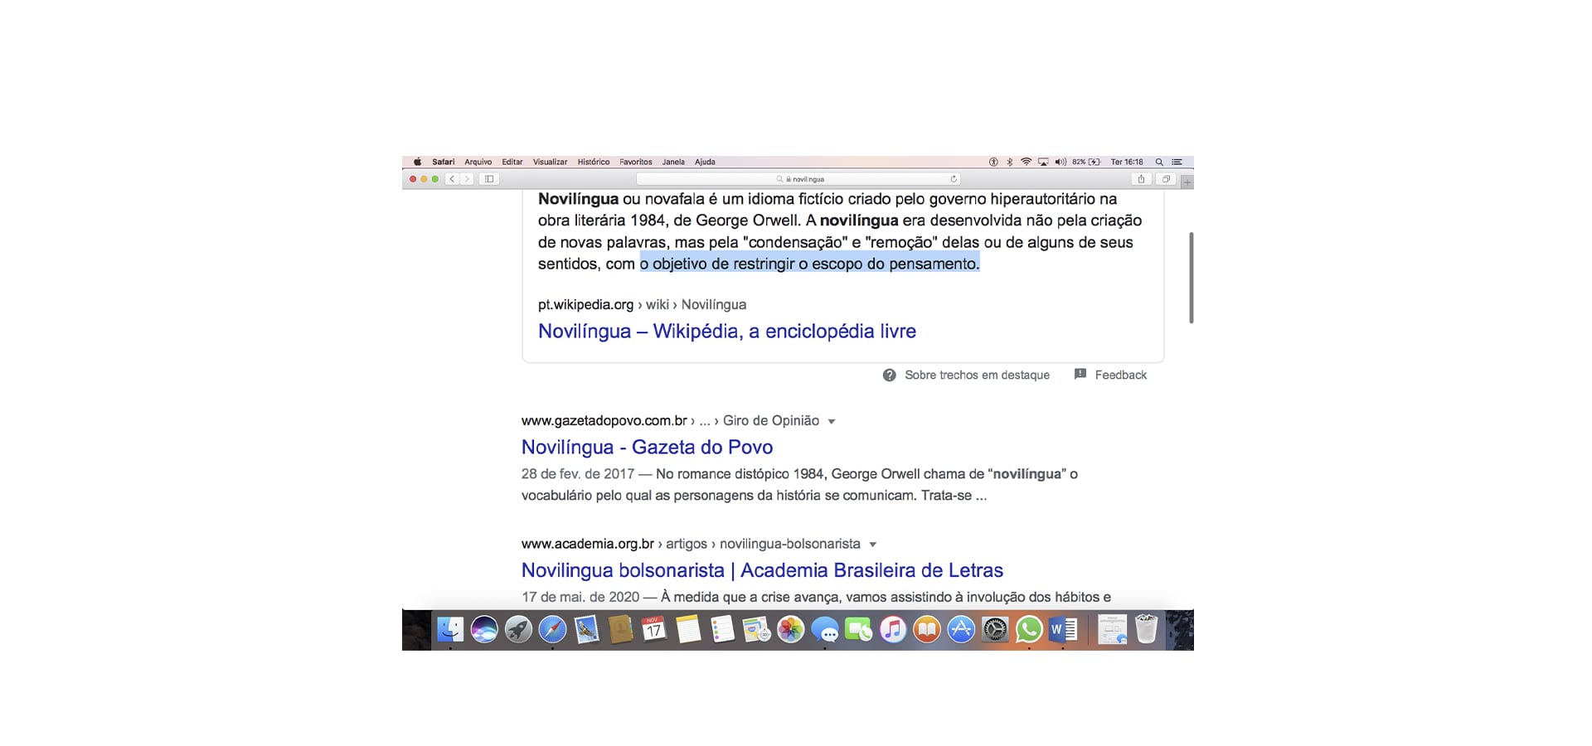
Task: Click the www.academia.org.br breadcrumb text
Action: (588, 545)
